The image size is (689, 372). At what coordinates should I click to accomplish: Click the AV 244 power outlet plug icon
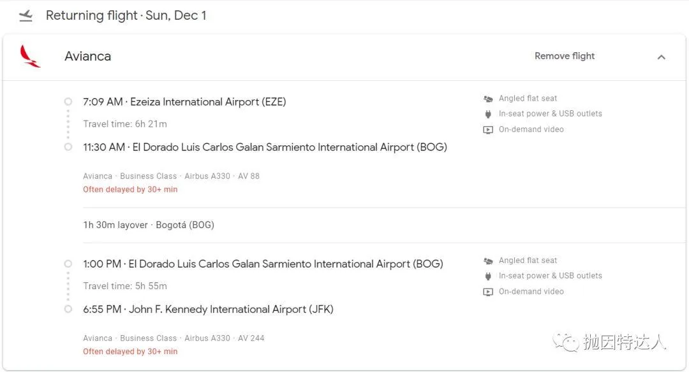[x=488, y=276]
